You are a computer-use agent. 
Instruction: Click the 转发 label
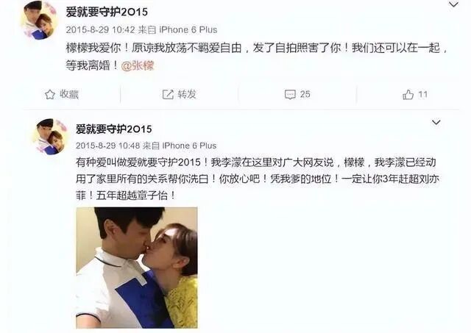click(x=187, y=94)
